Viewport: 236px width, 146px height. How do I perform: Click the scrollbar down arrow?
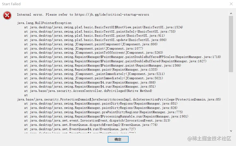tap(231, 131)
